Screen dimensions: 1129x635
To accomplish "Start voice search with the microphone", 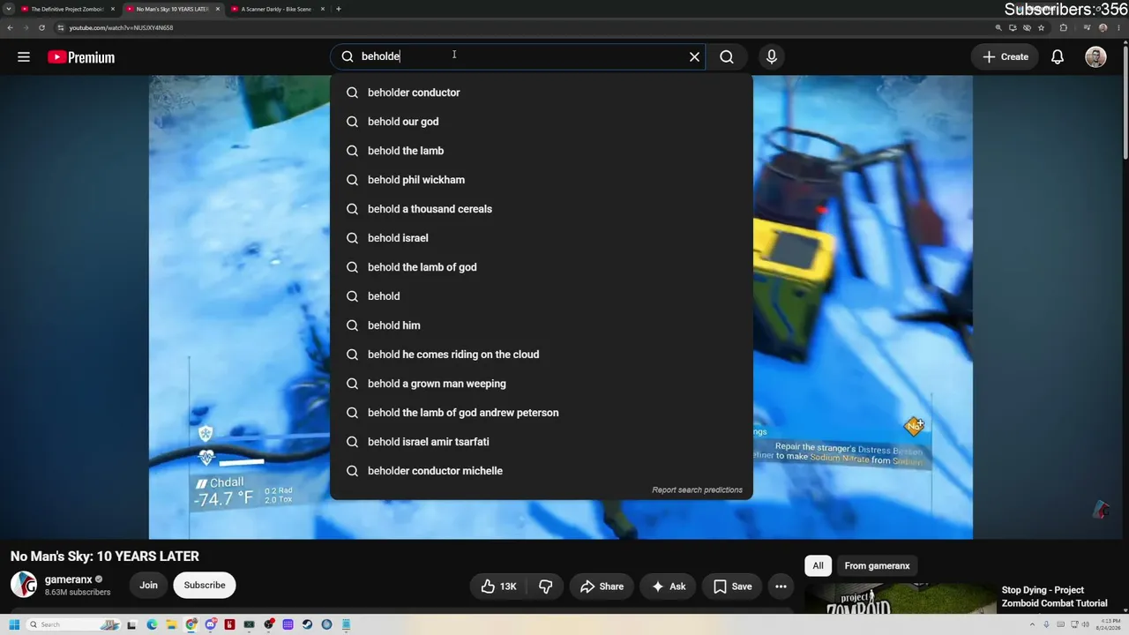I will coord(772,56).
